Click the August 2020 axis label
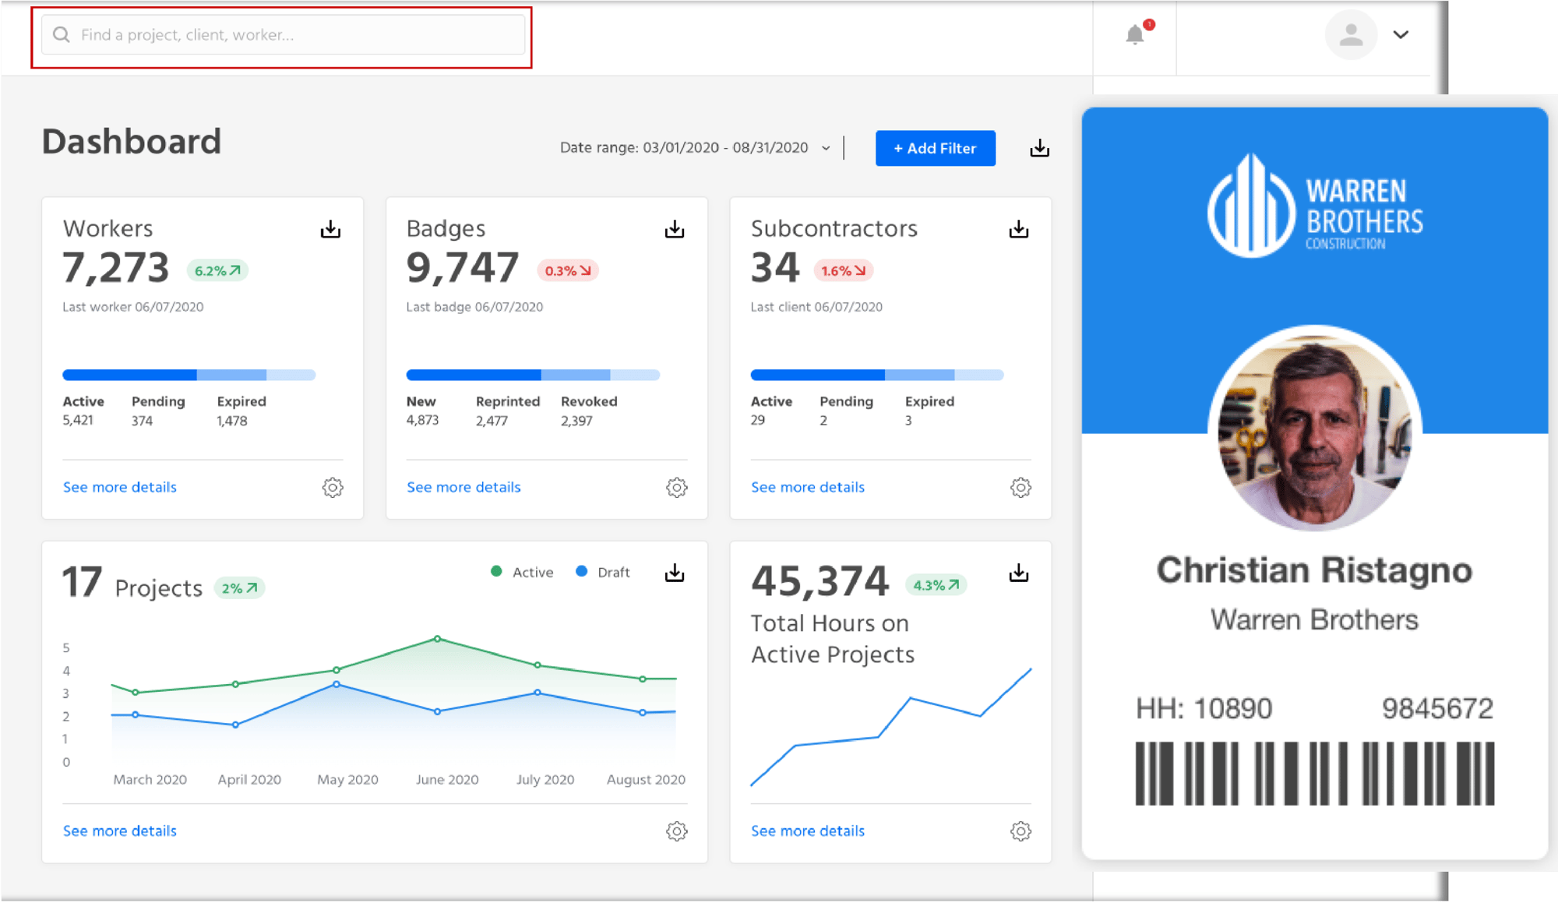The width and height of the screenshot is (1558, 903). click(x=646, y=779)
